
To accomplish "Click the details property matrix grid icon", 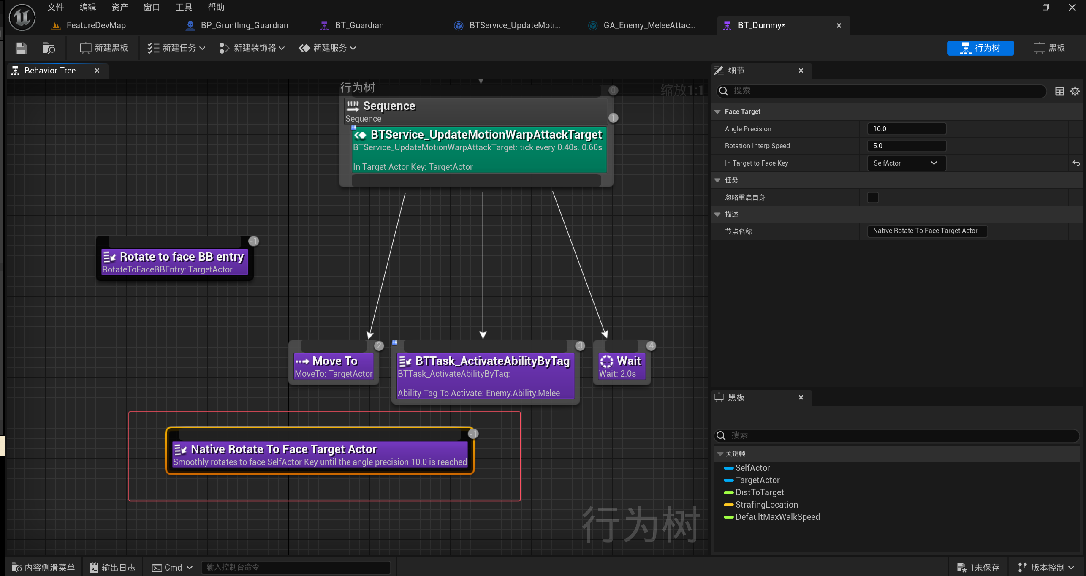I will (x=1059, y=91).
